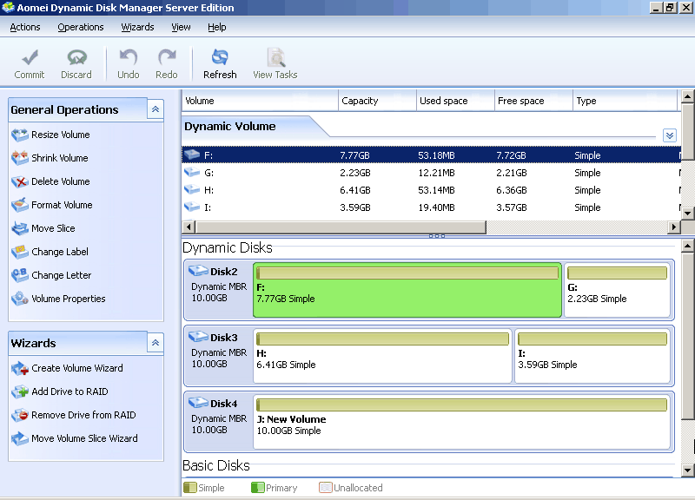Click Volume Properties link
Viewport: 695px width, 500px height.
[x=68, y=299]
